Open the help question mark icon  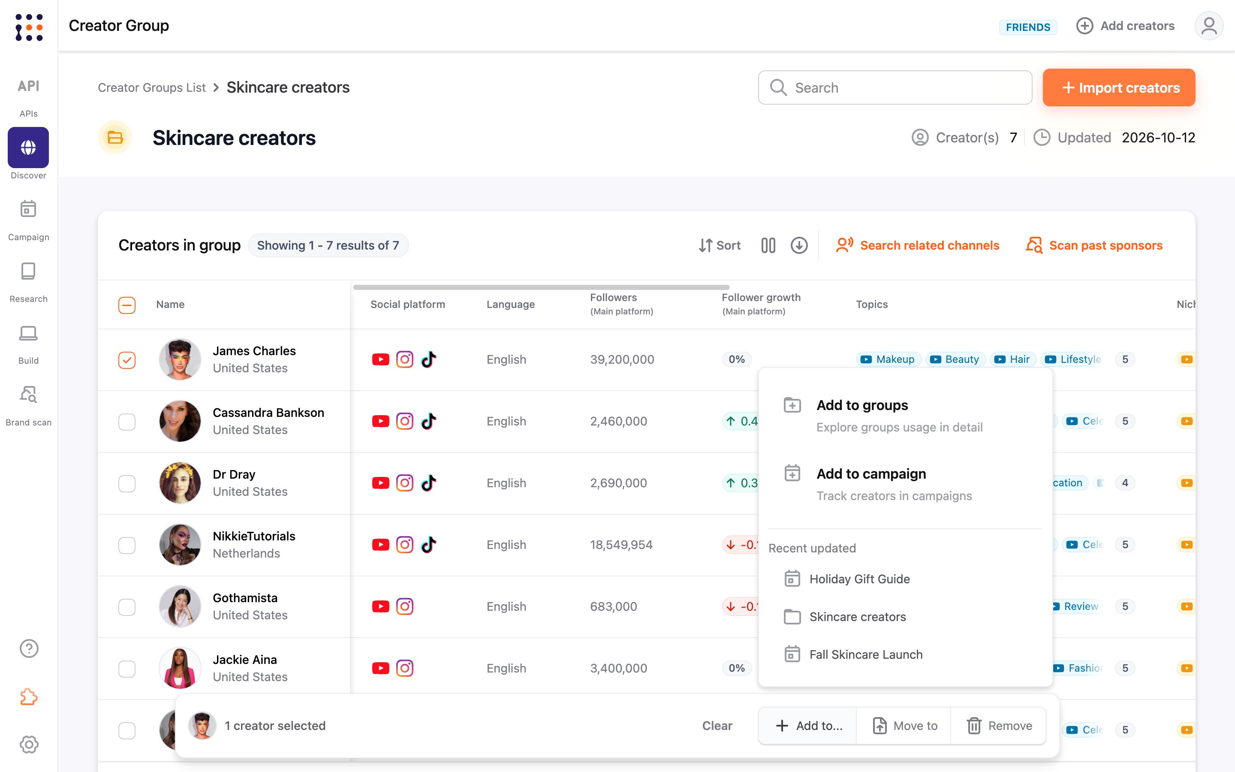tap(29, 648)
